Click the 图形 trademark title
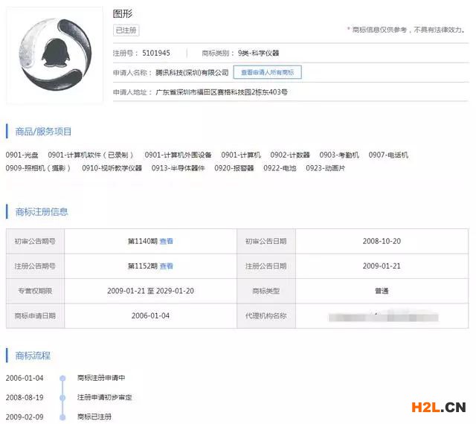This screenshot has width=476, height=424. point(122,13)
